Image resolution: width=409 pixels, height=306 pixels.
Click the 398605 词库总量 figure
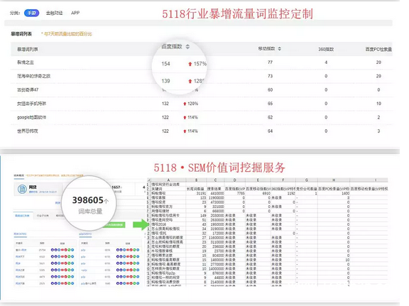tap(90, 200)
